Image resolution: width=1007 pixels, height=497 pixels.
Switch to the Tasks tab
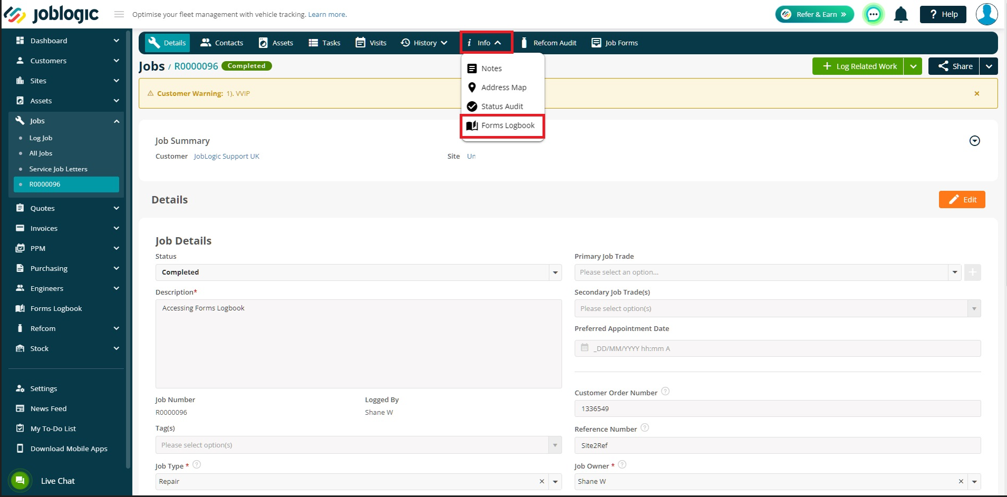pos(324,43)
